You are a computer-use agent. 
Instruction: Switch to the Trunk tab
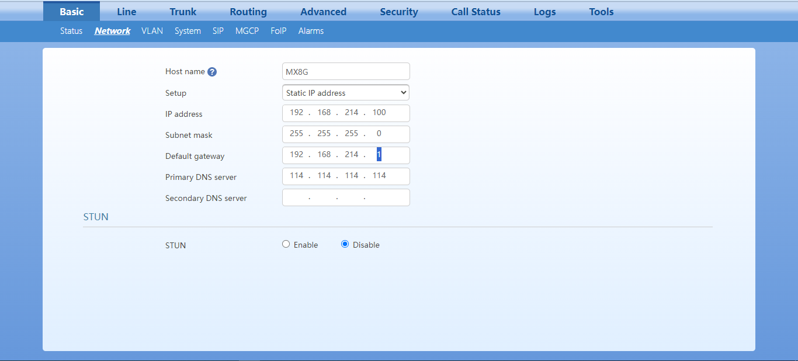183,12
